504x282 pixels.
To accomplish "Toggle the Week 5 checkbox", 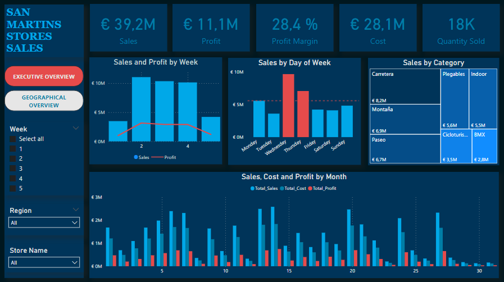I will click(x=13, y=188).
